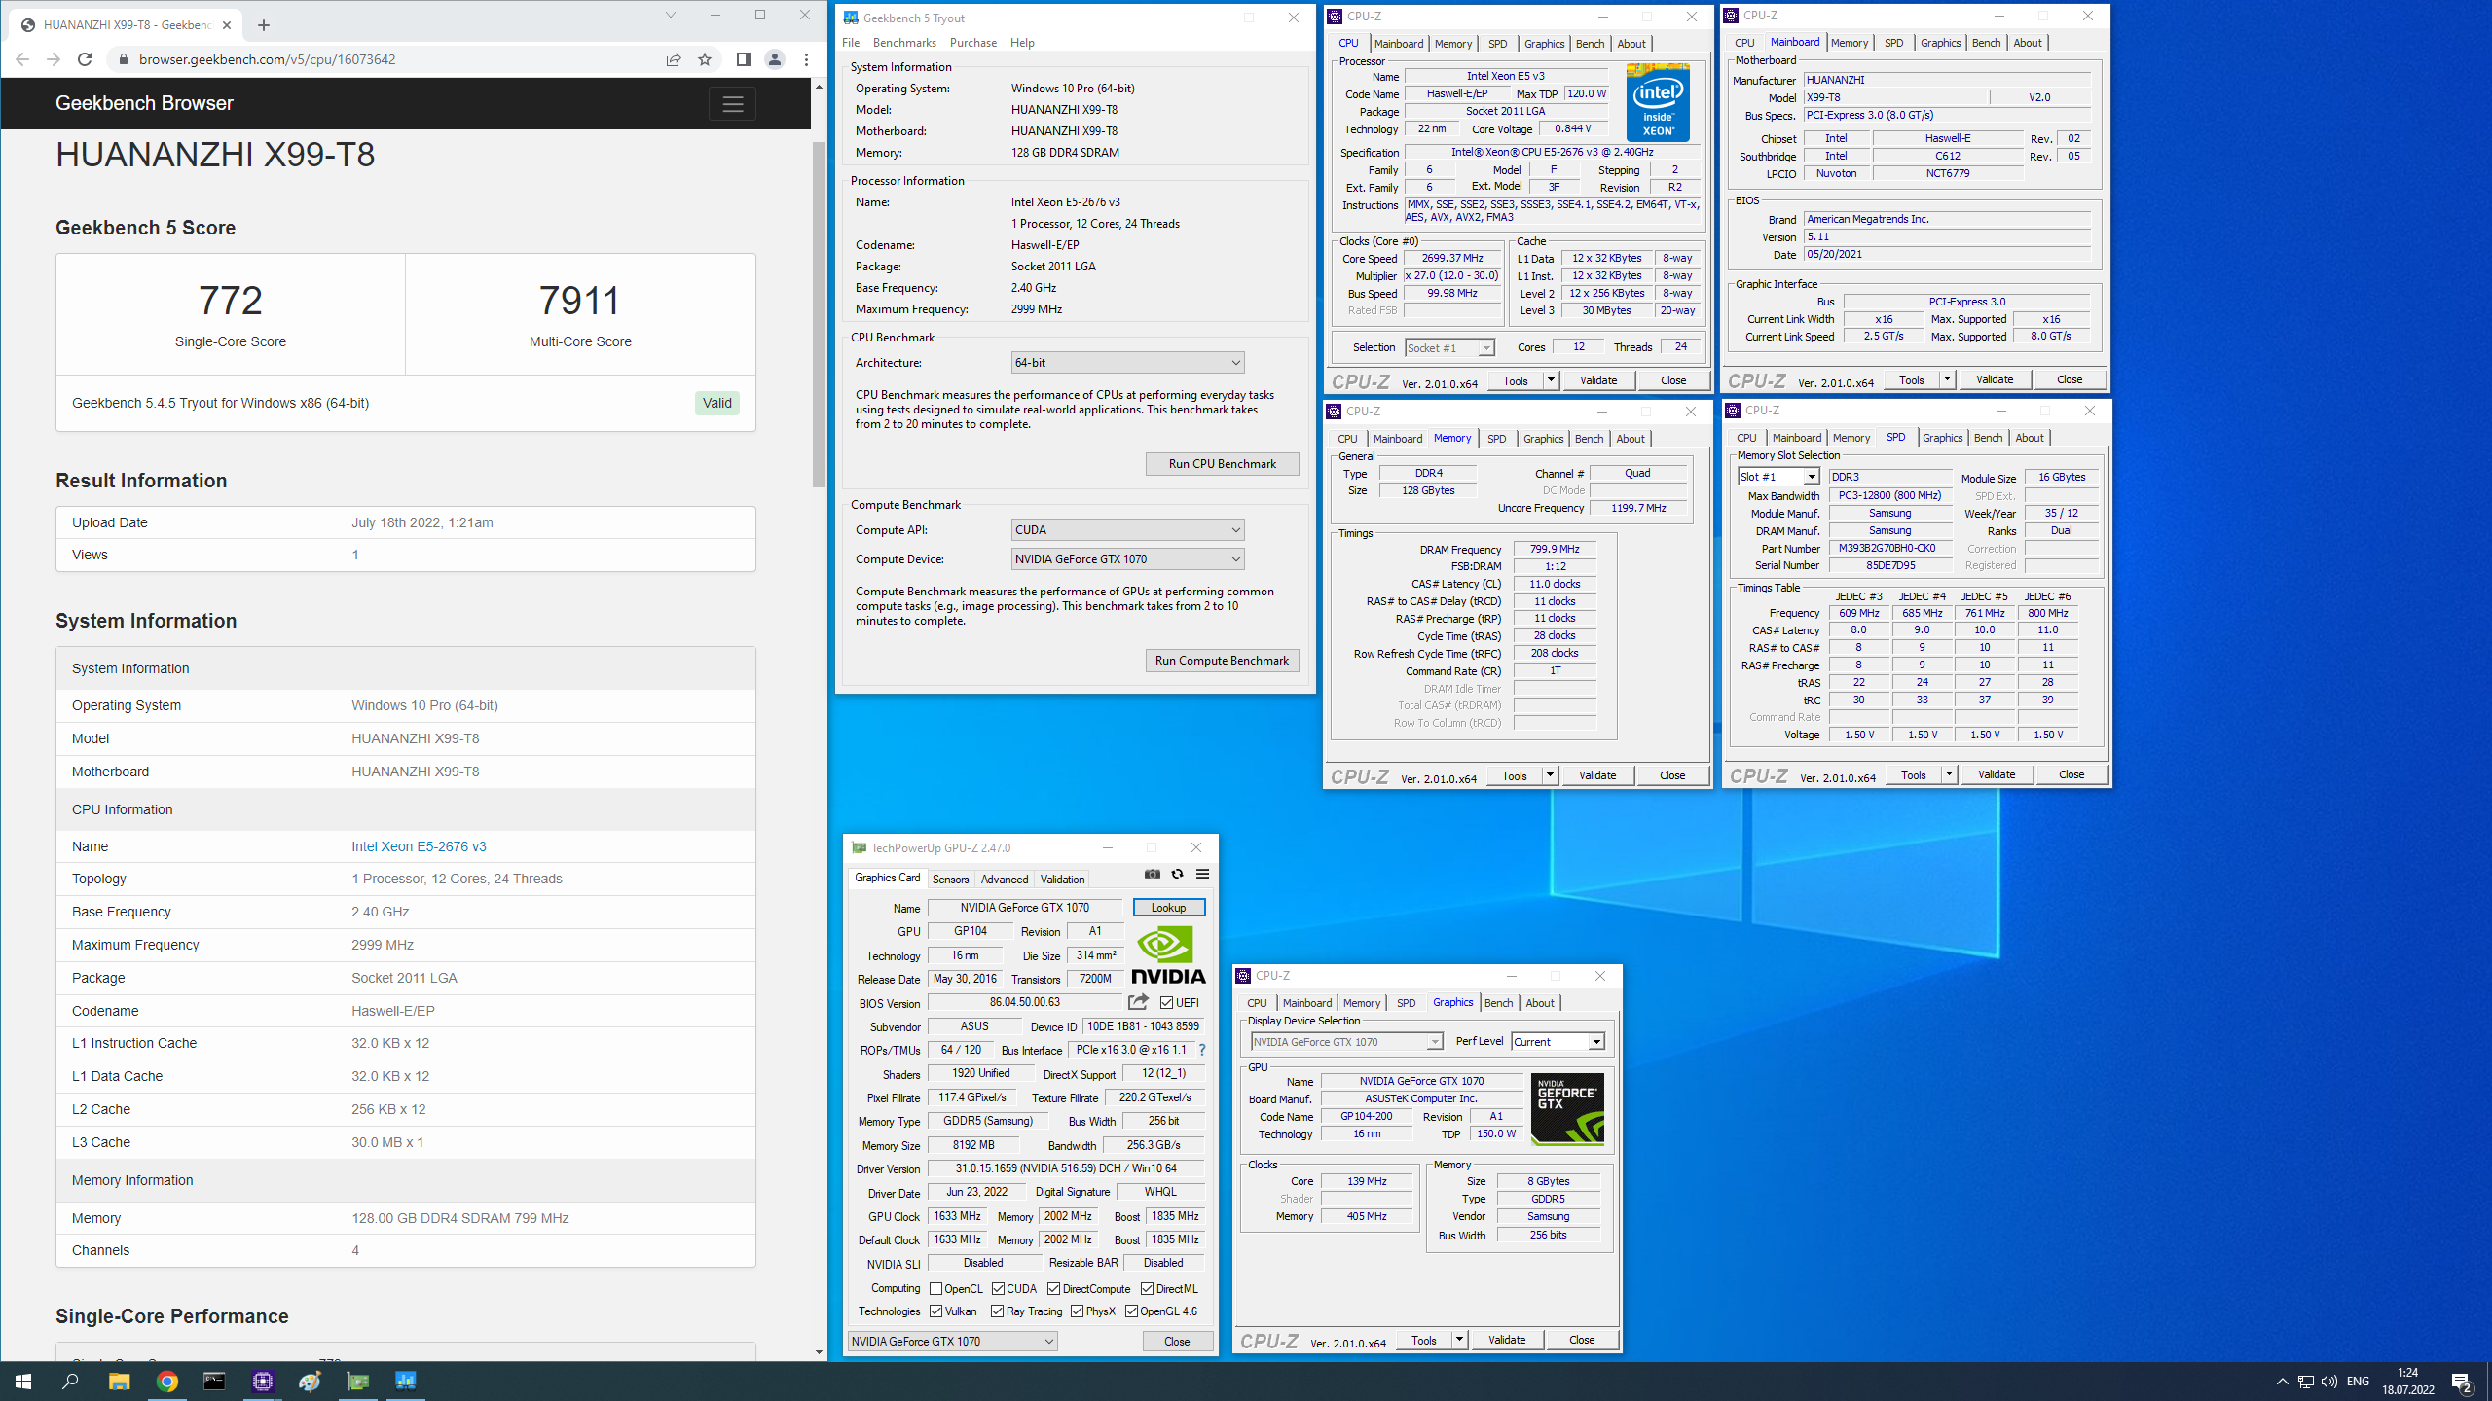Image resolution: width=2492 pixels, height=1401 pixels.
Task: Toggle the OpenGL 4.6 checkbox in GPU-Z
Action: pyautogui.click(x=1131, y=1311)
